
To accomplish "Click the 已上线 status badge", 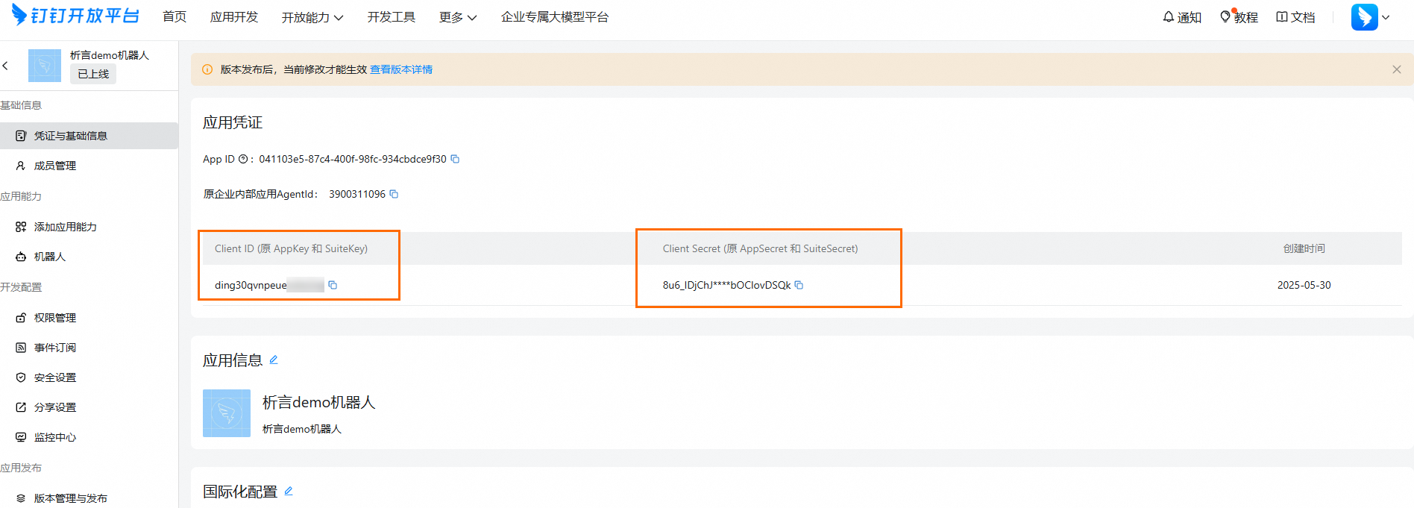I will point(93,74).
